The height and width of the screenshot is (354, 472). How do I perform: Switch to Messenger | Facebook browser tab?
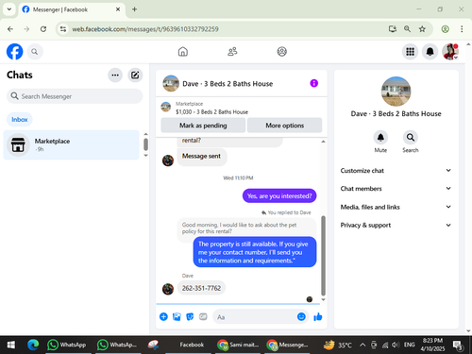pyautogui.click(x=72, y=9)
